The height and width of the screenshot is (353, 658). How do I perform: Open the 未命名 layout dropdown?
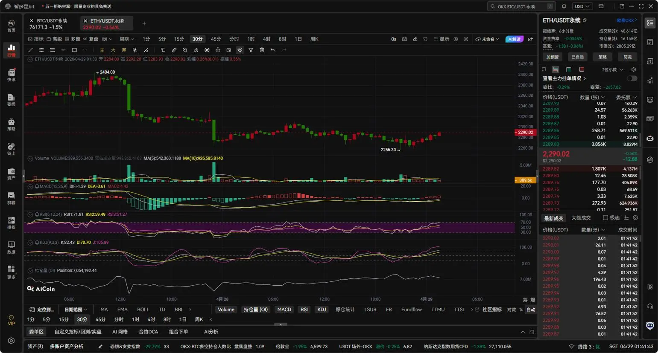(488, 39)
